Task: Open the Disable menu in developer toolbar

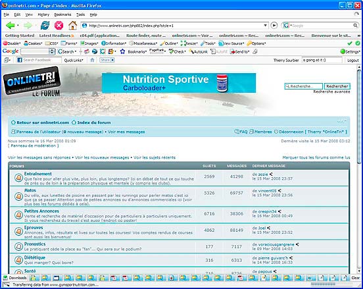Action: click(12, 43)
